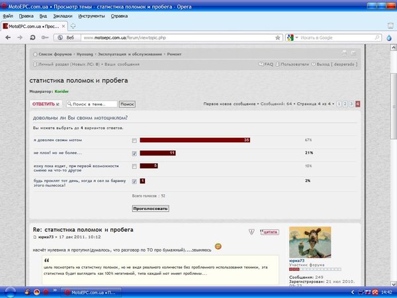Add a new tab with plus icon
Image resolution: width=397 pixels, height=298 pixels.
(73, 26)
